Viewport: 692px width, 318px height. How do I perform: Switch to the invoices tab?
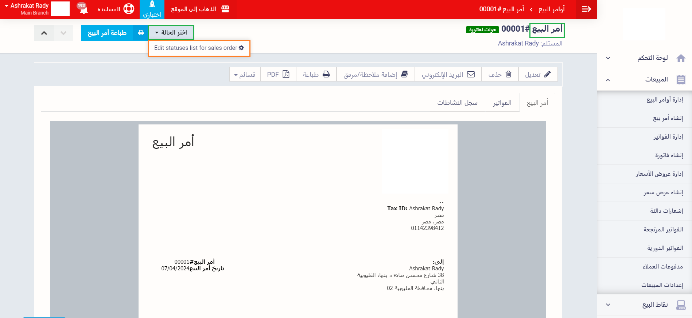(502, 103)
